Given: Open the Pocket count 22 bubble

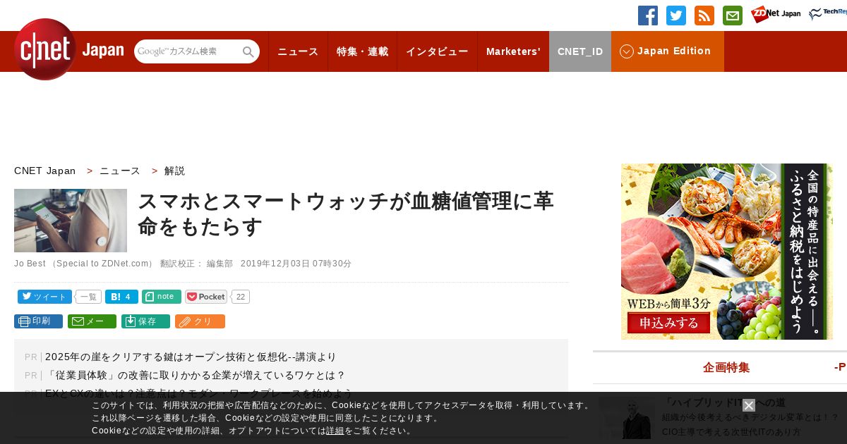Looking at the screenshot, I should (241, 297).
